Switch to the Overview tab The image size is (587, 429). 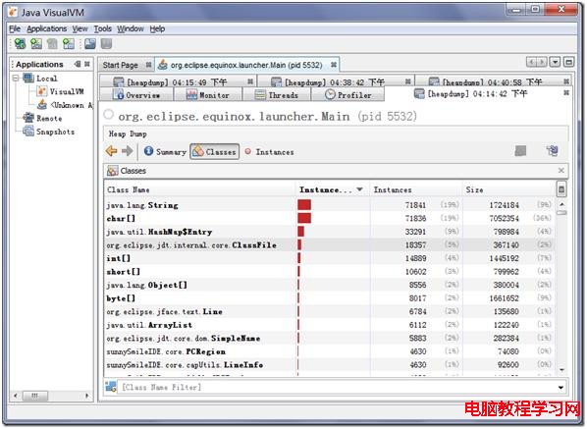coord(136,95)
